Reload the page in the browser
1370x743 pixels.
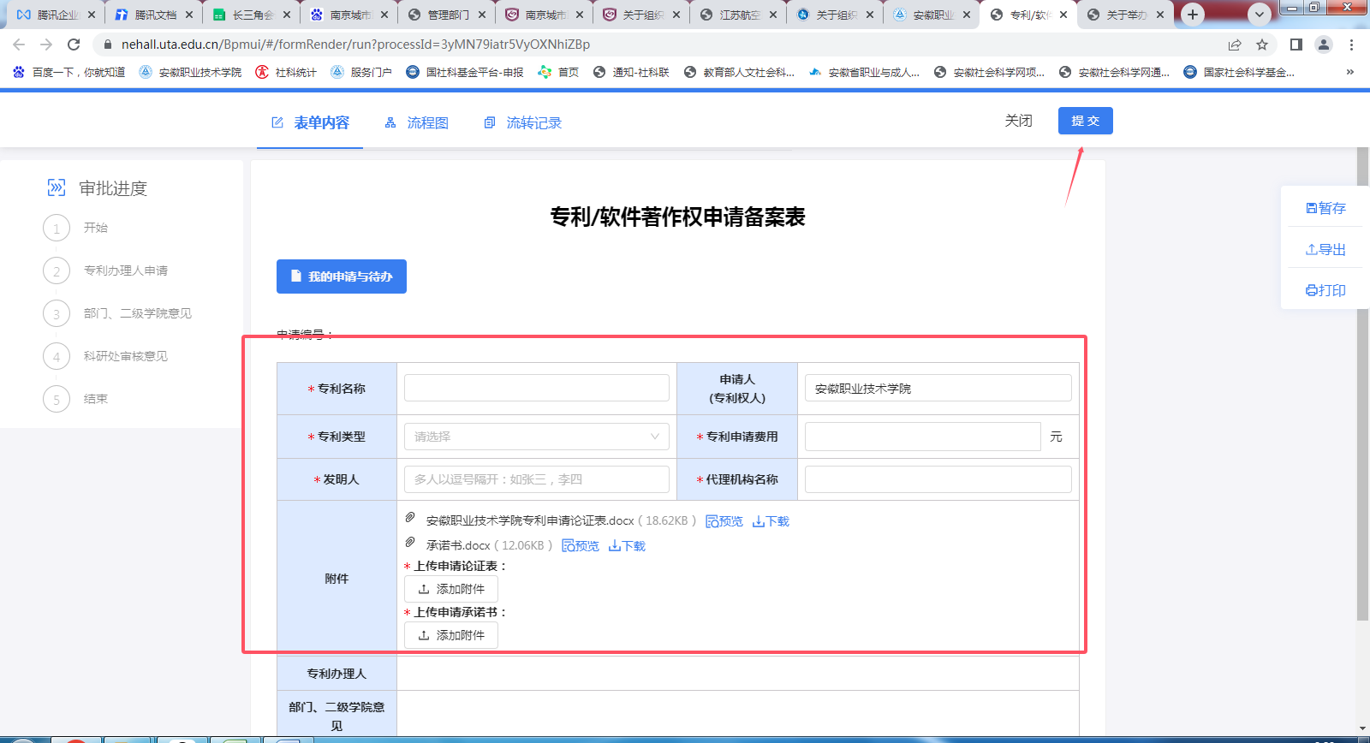74,45
